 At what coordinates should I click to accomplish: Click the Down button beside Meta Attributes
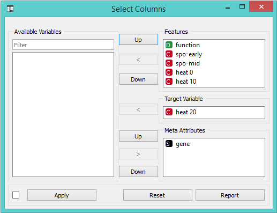pyautogui.click(x=138, y=172)
